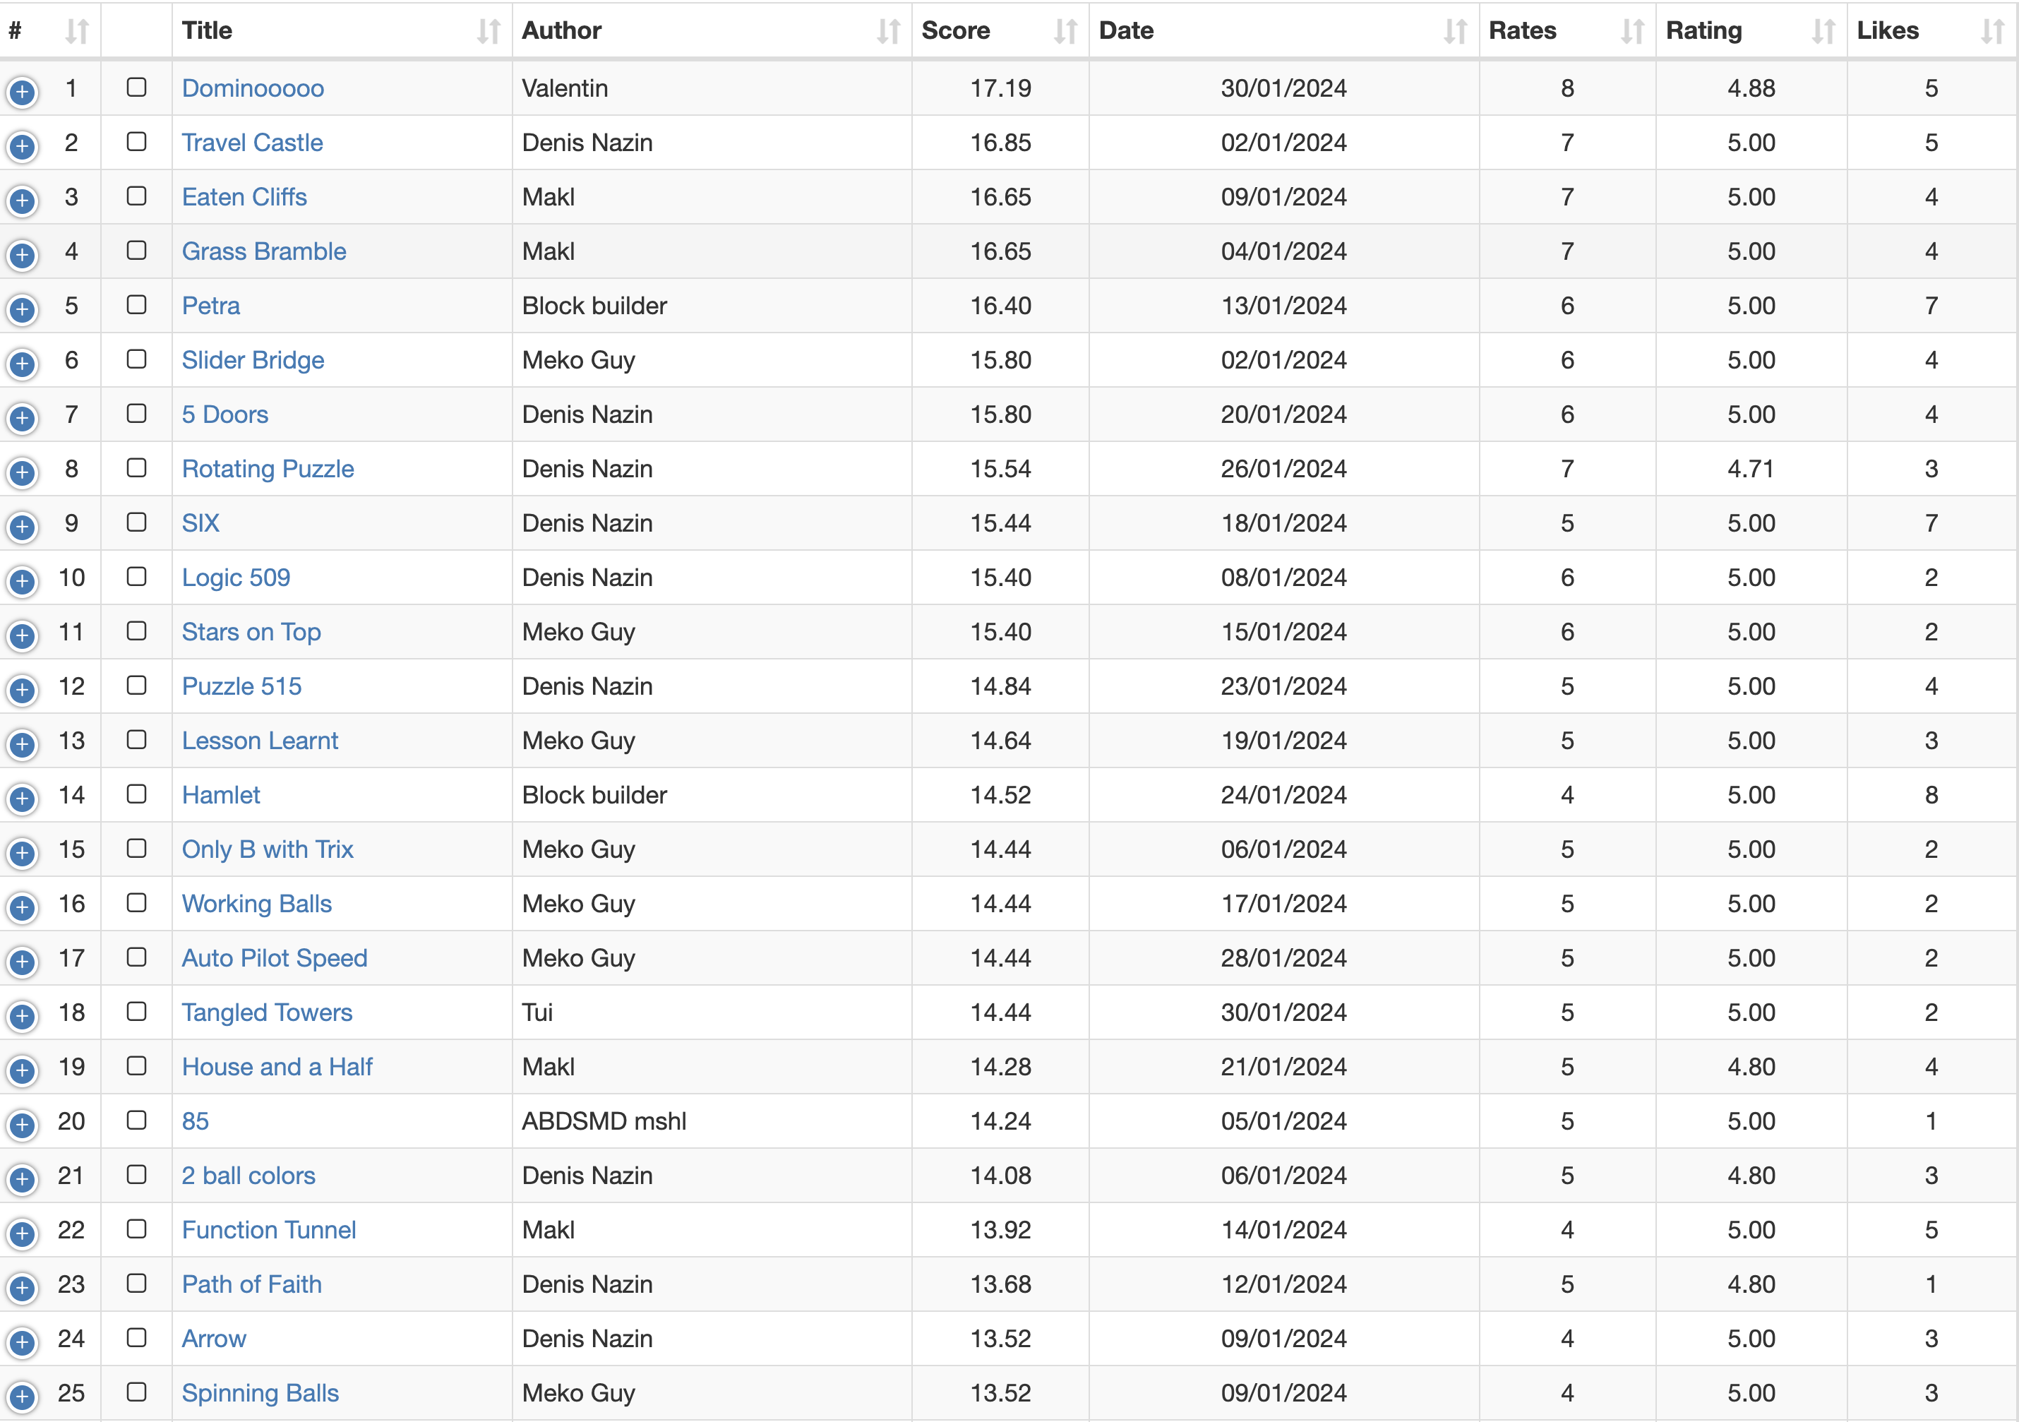The height and width of the screenshot is (1422, 2019).
Task: Sort by Author using sort arrows
Action: coord(888,32)
